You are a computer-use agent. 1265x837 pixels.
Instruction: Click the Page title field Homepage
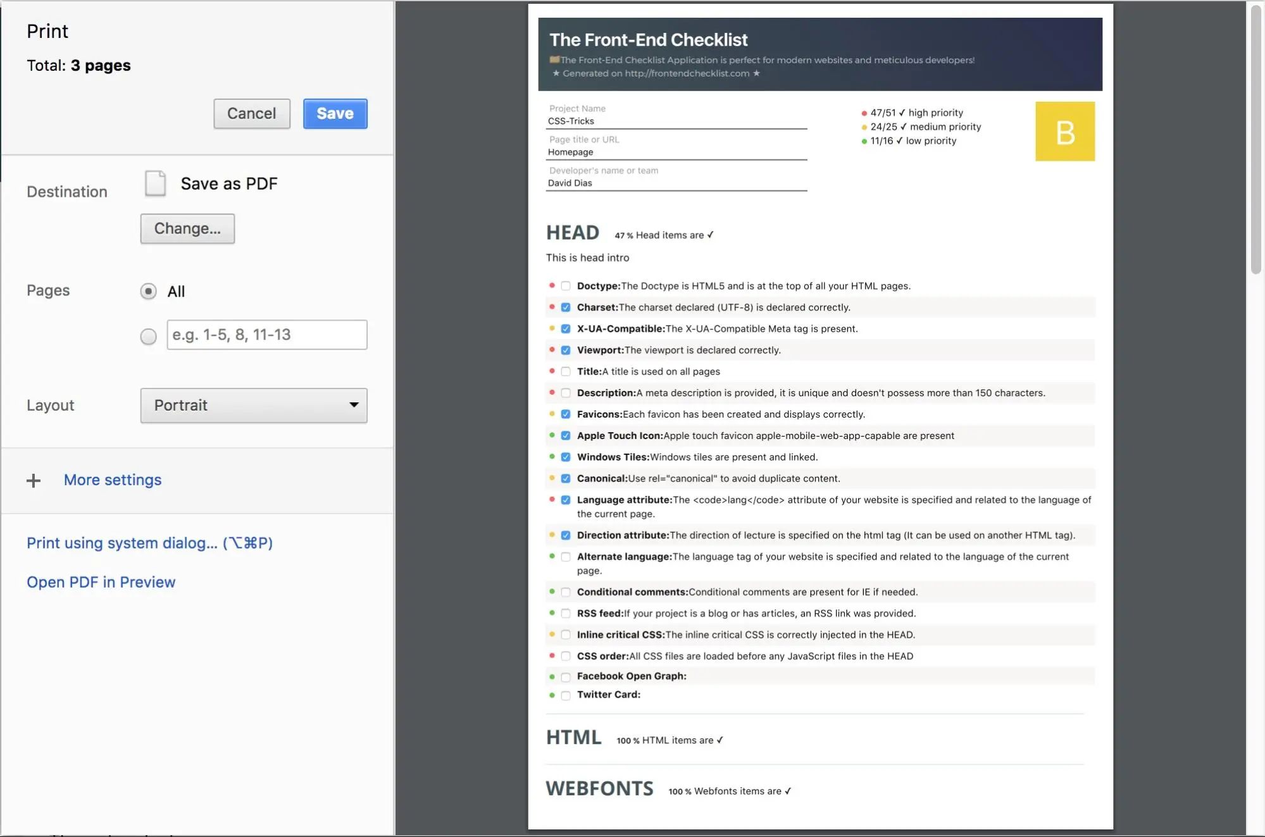point(676,152)
